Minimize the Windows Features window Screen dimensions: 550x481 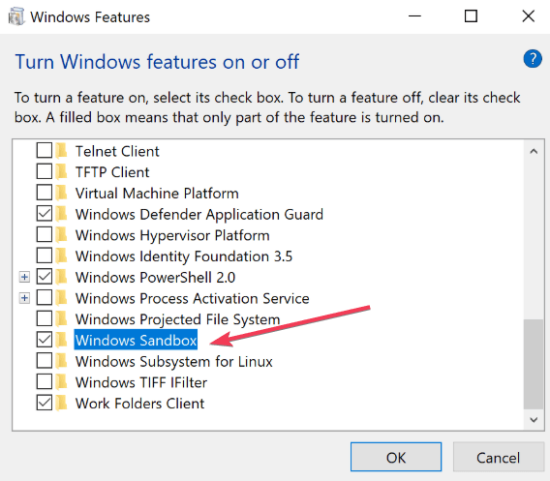tap(414, 16)
